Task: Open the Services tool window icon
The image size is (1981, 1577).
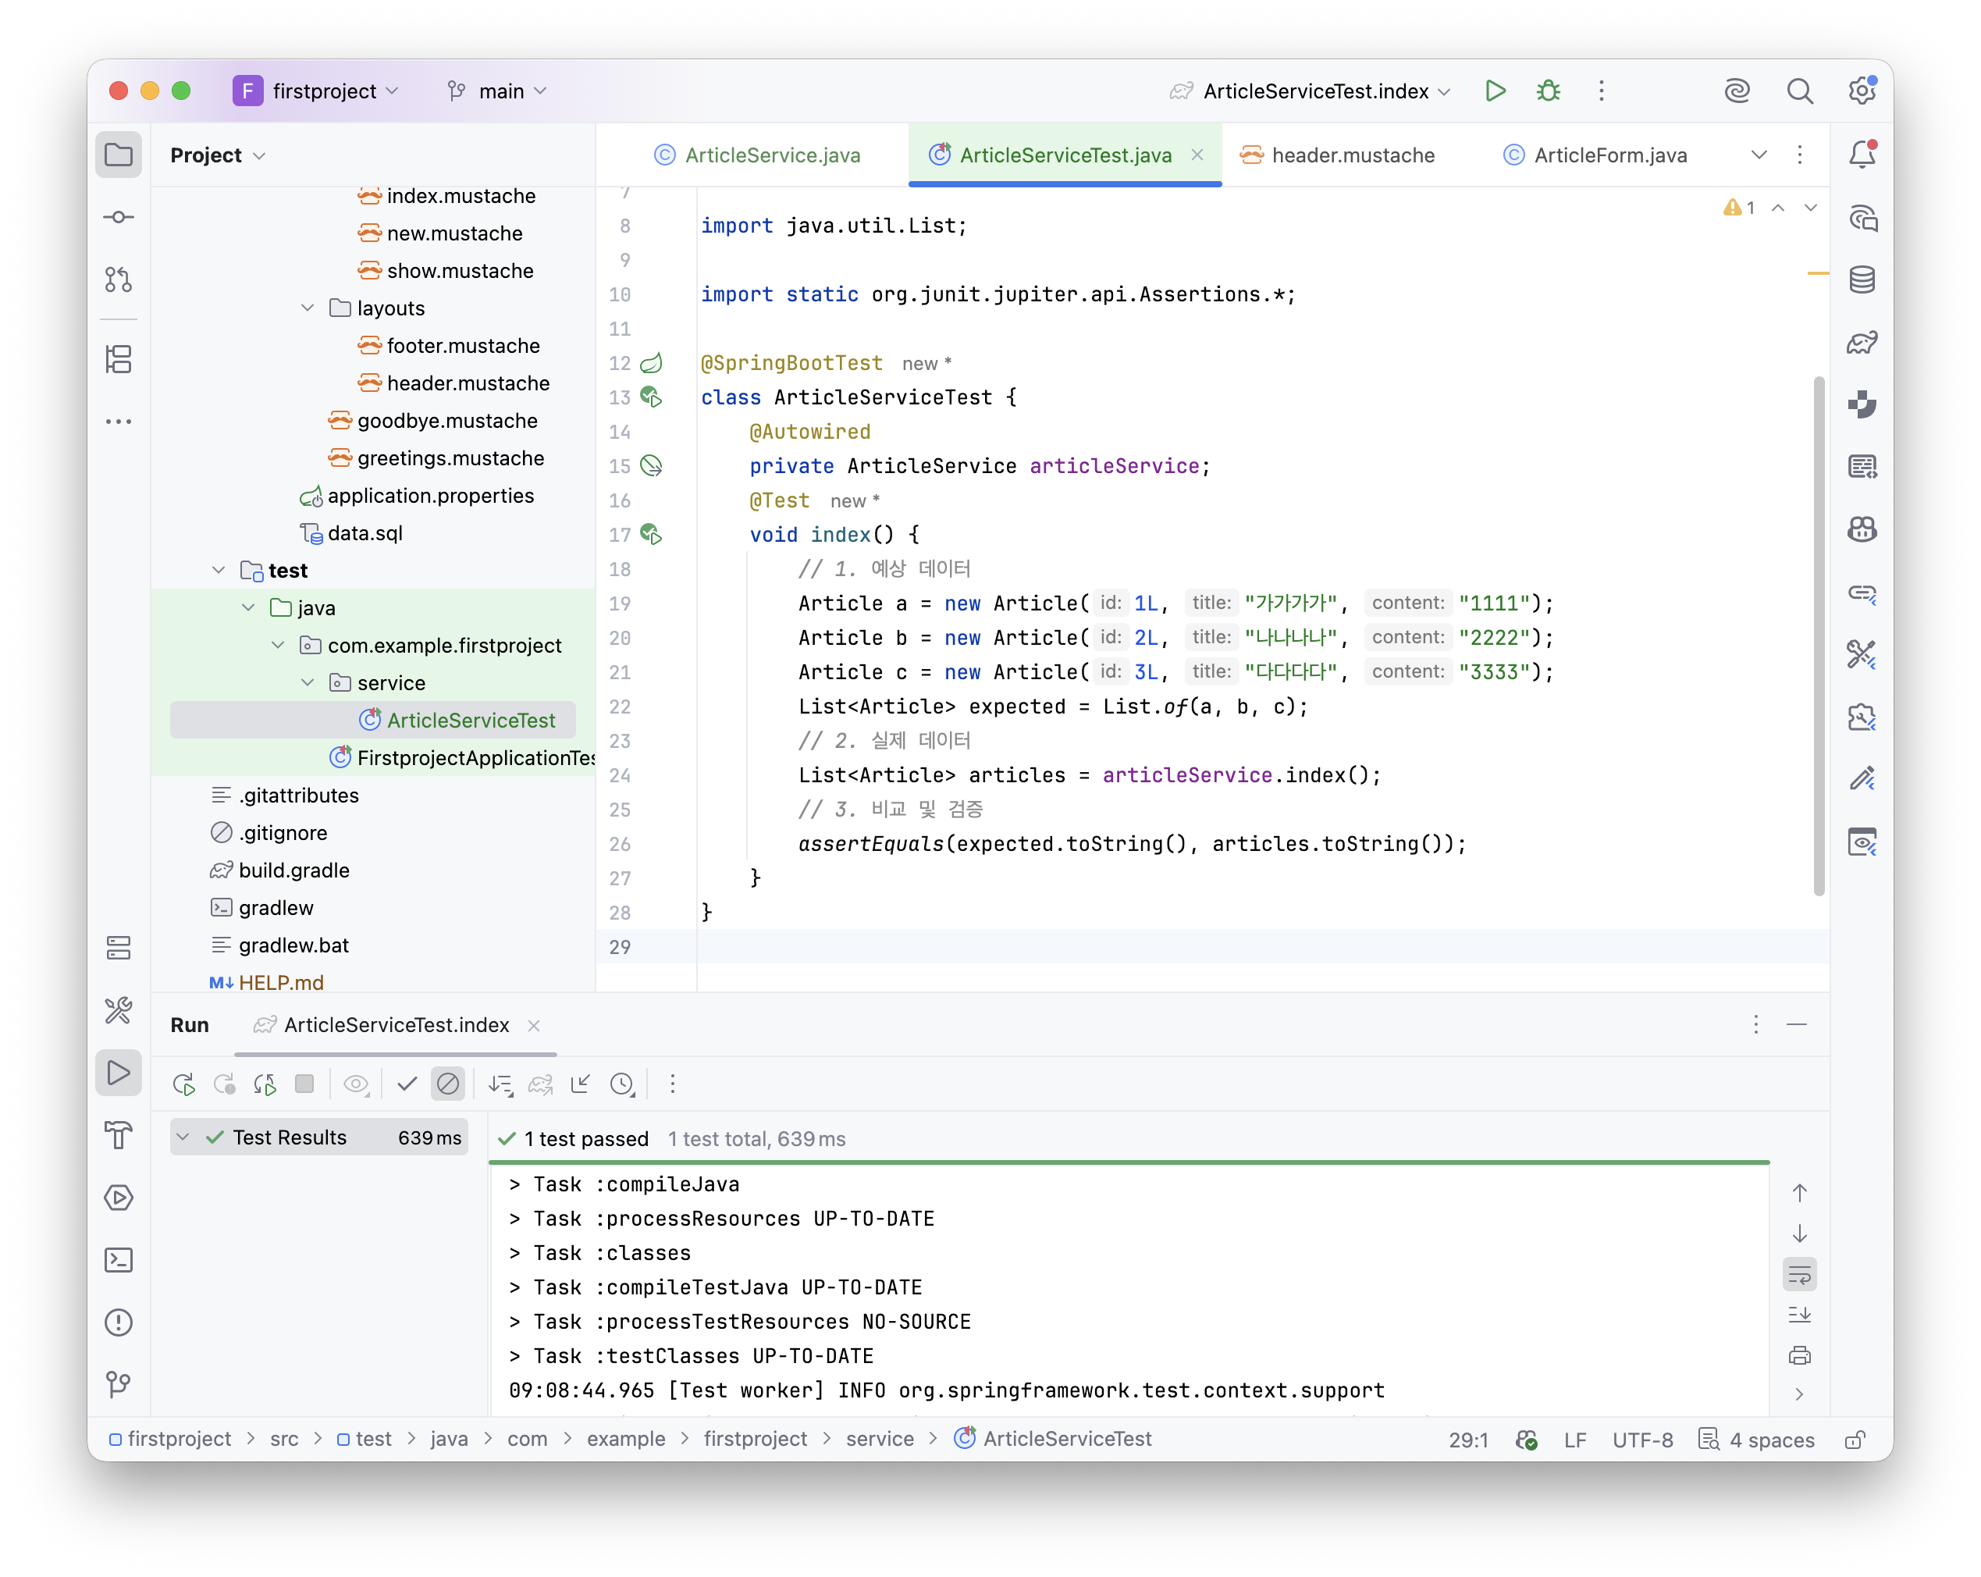Action: [119, 1198]
